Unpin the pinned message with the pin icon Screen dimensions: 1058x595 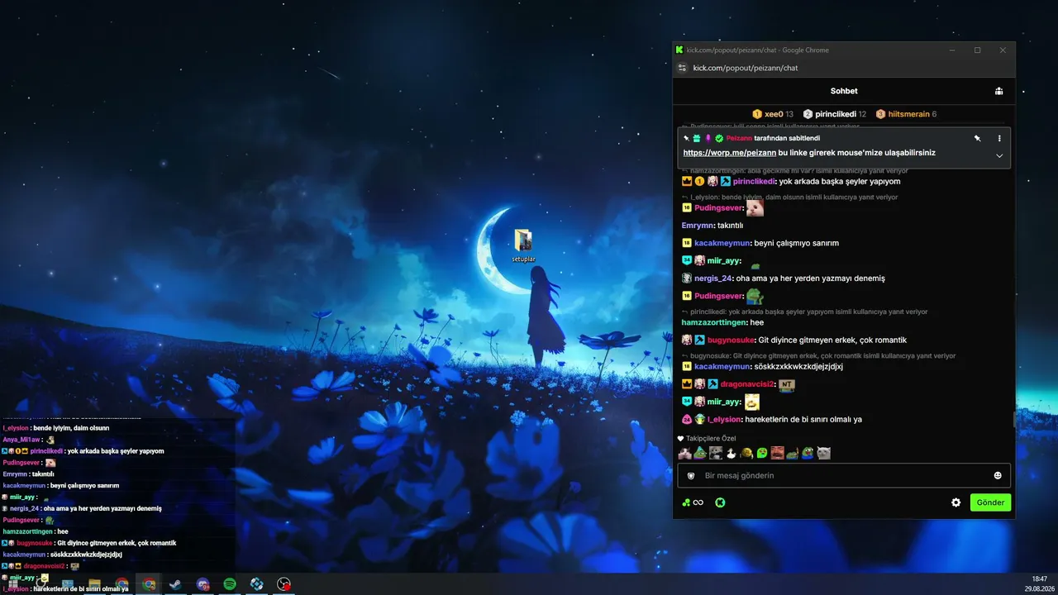coord(977,138)
